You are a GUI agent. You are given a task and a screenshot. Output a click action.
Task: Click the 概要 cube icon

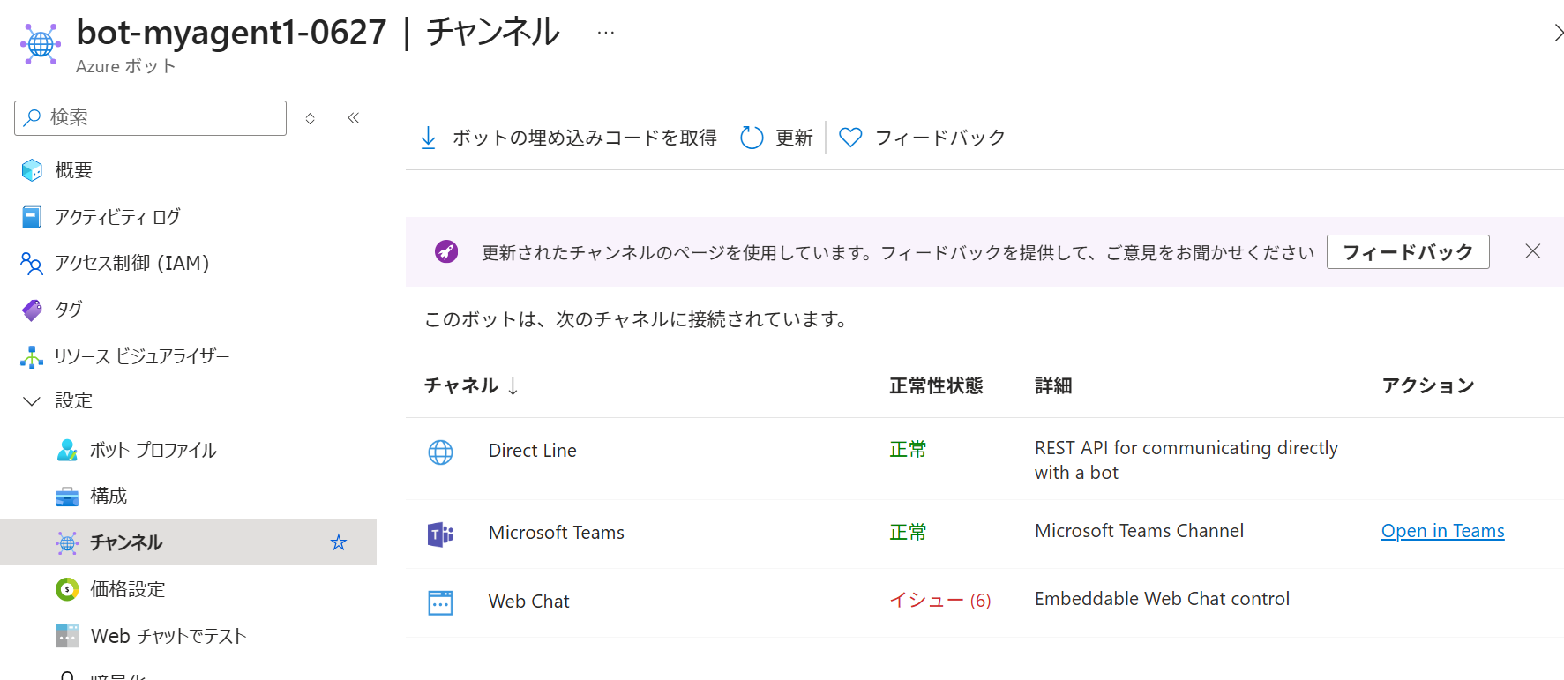(32, 169)
